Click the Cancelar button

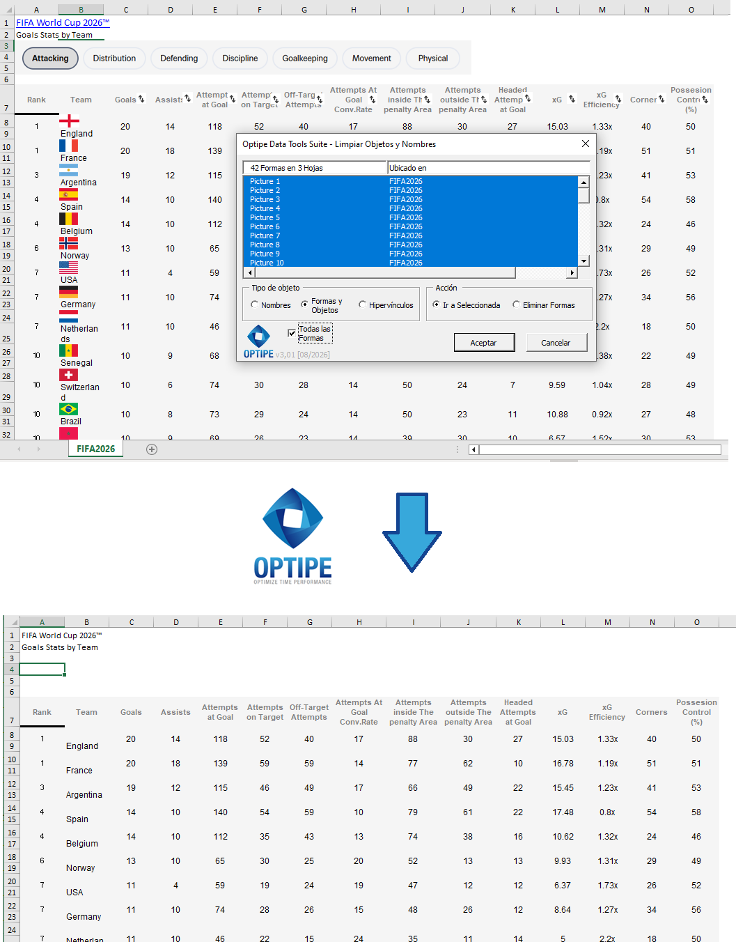tap(556, 343)
